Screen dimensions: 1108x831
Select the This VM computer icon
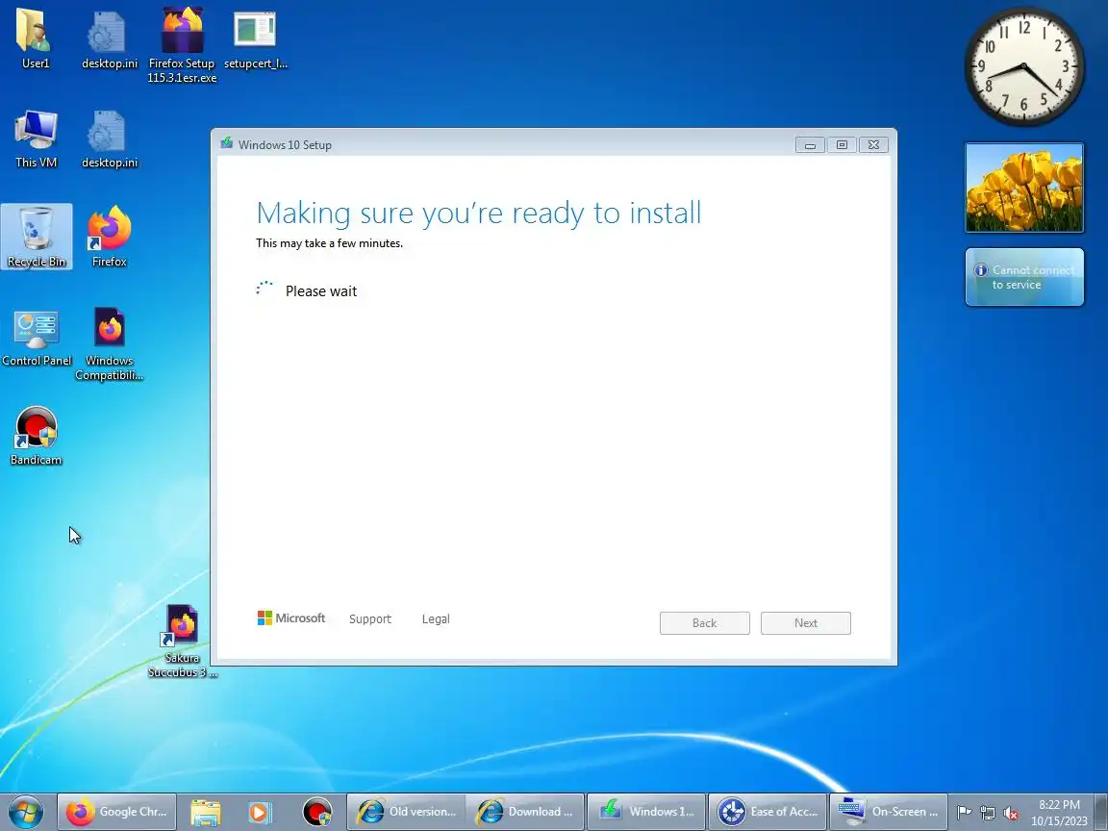coord(36,138)
